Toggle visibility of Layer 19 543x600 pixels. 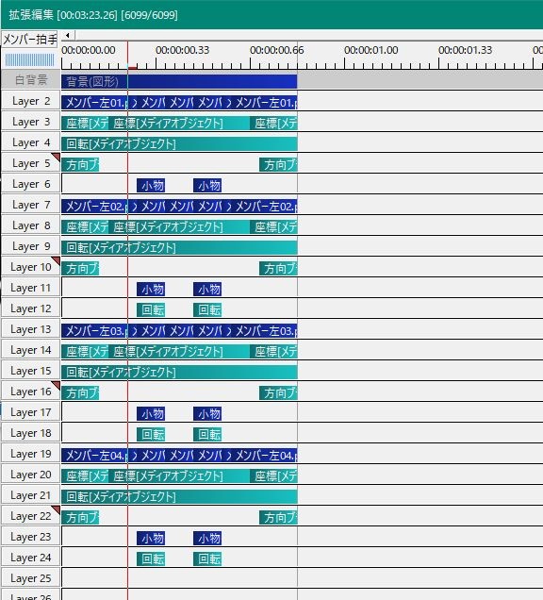coord(30,454)
